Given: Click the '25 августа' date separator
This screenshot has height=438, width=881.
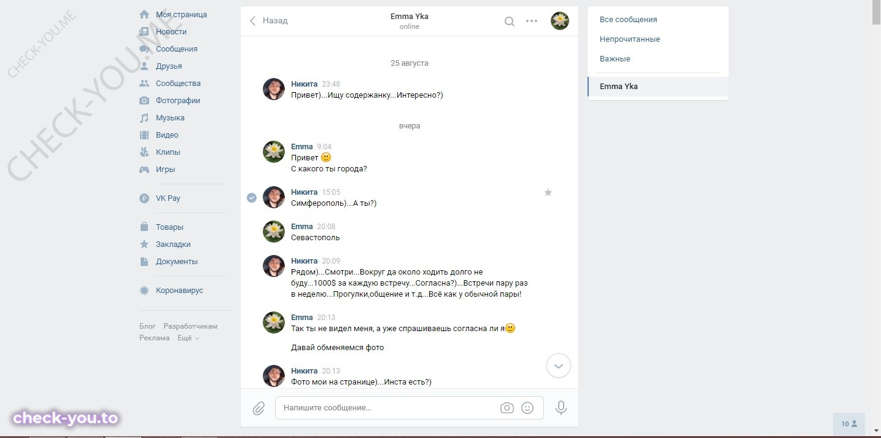Looking at the screenshot, I should click(409, 63).
